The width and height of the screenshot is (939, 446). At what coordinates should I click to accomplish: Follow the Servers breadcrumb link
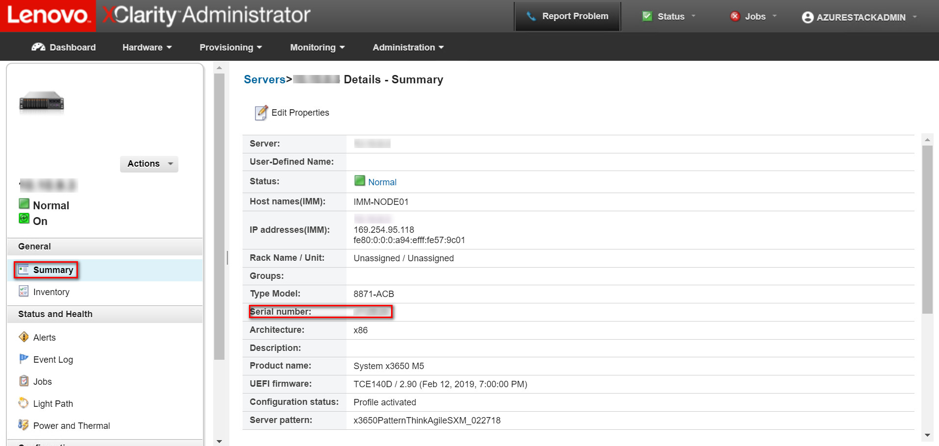265,79
